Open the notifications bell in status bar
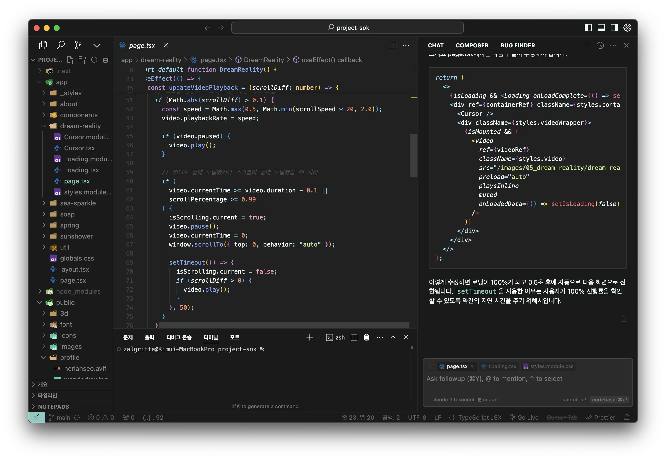 (627, 418)
